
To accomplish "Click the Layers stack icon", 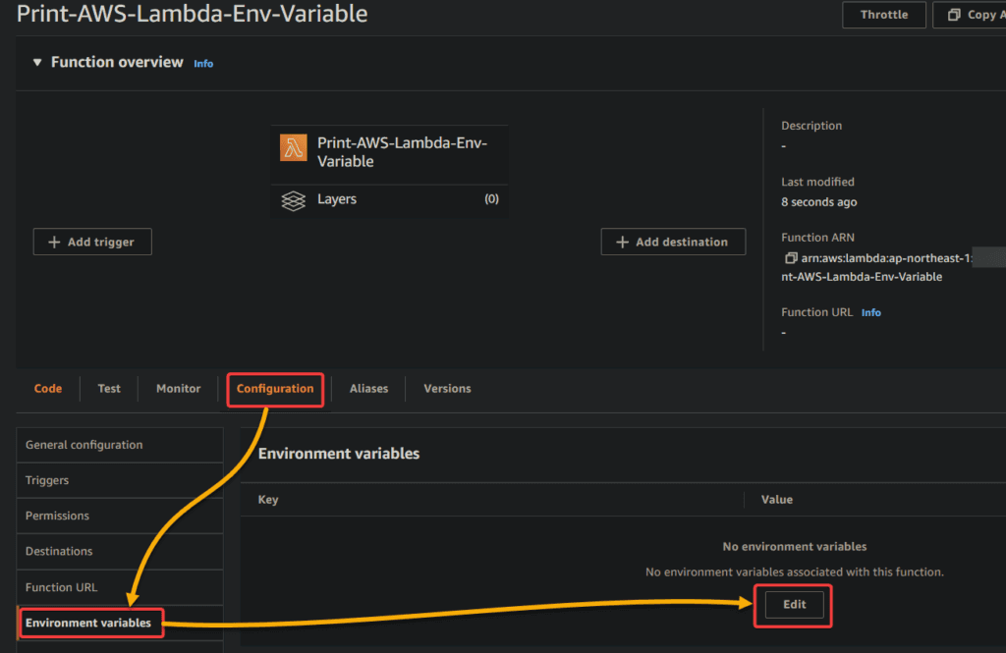I will pos(293,200).
